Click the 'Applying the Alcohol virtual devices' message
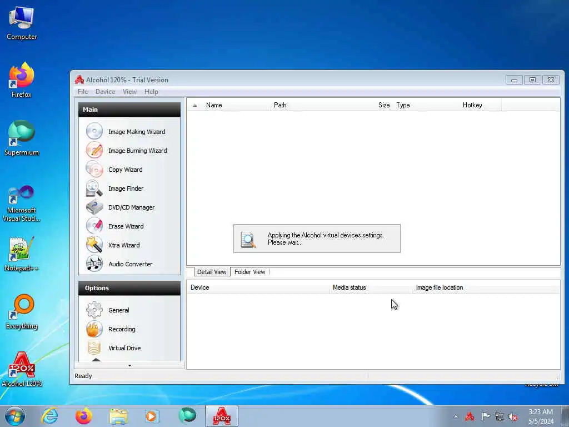The width and height of the screenshot is (569, 427). [326, 239]
